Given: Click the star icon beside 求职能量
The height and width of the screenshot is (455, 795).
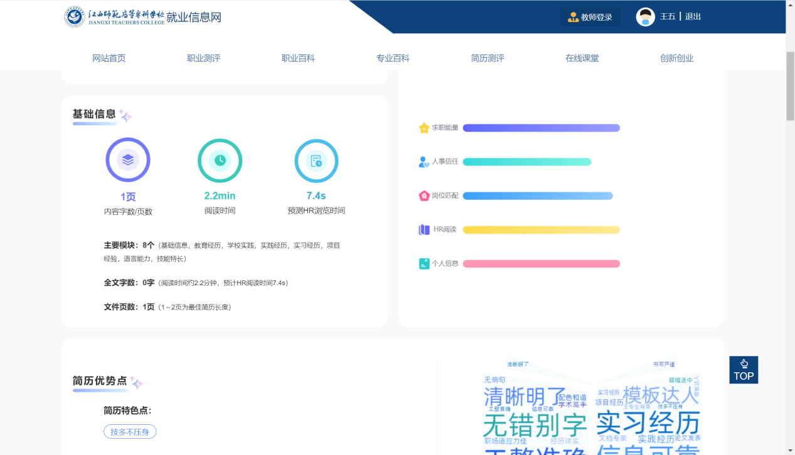Looking at the screenshot, I should pos(423,127).
